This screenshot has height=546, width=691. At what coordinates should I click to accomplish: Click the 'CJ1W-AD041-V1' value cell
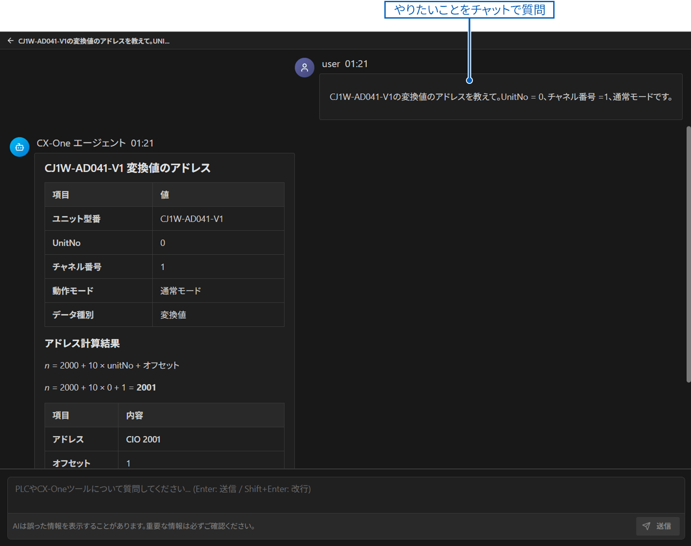coord(218,219)
